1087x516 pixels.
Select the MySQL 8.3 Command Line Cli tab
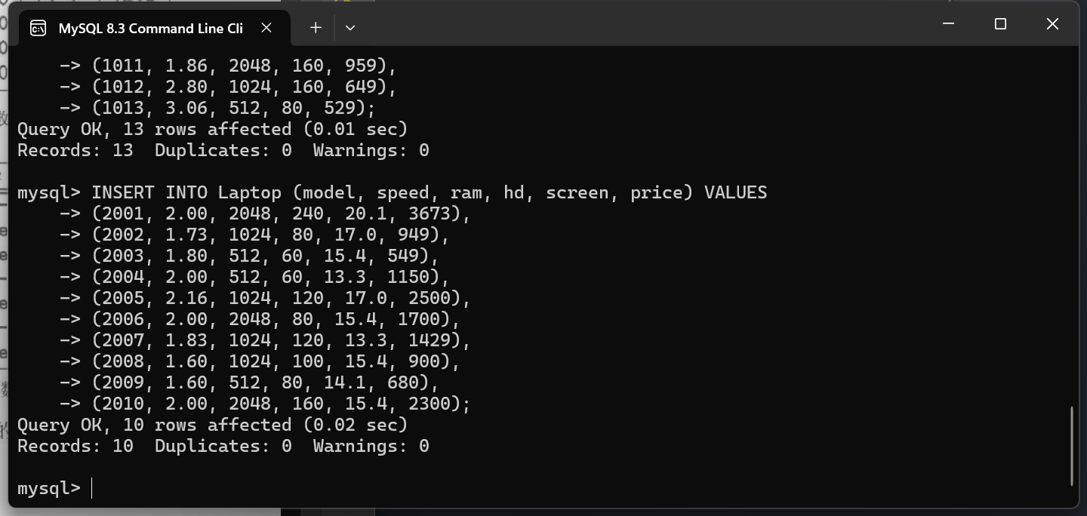151,28
